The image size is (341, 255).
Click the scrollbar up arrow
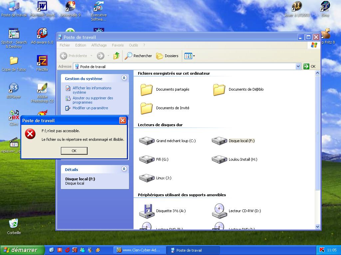[317, 73]
